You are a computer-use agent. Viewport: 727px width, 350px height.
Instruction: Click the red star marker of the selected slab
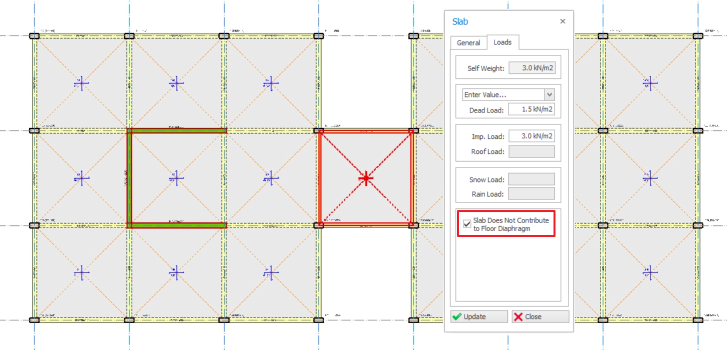click(366, 178)
